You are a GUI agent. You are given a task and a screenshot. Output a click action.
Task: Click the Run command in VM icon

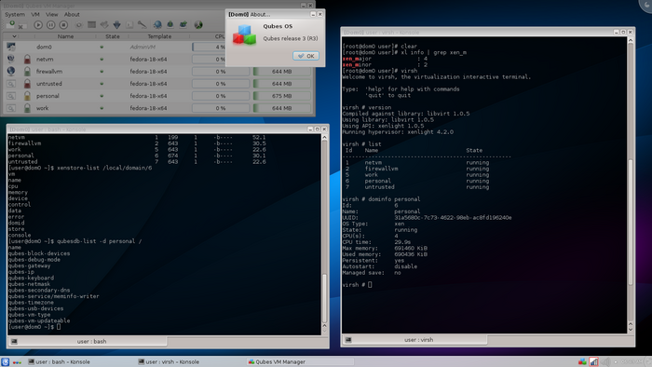pyautogui.click(x=129, y=25)
